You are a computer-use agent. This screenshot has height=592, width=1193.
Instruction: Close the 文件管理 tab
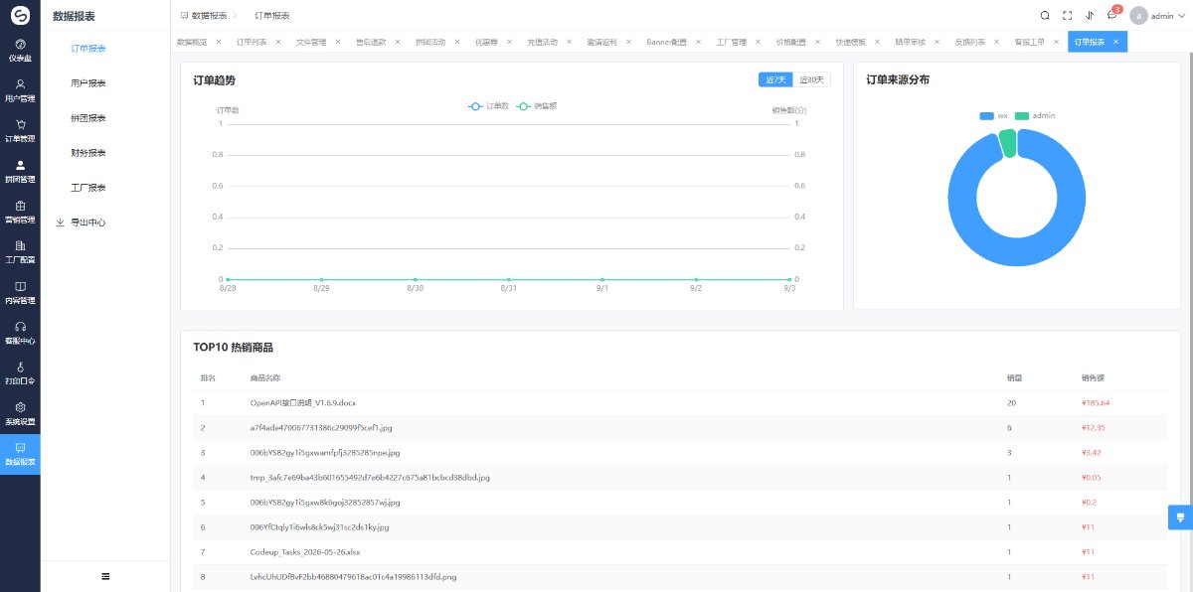(338, 43)
